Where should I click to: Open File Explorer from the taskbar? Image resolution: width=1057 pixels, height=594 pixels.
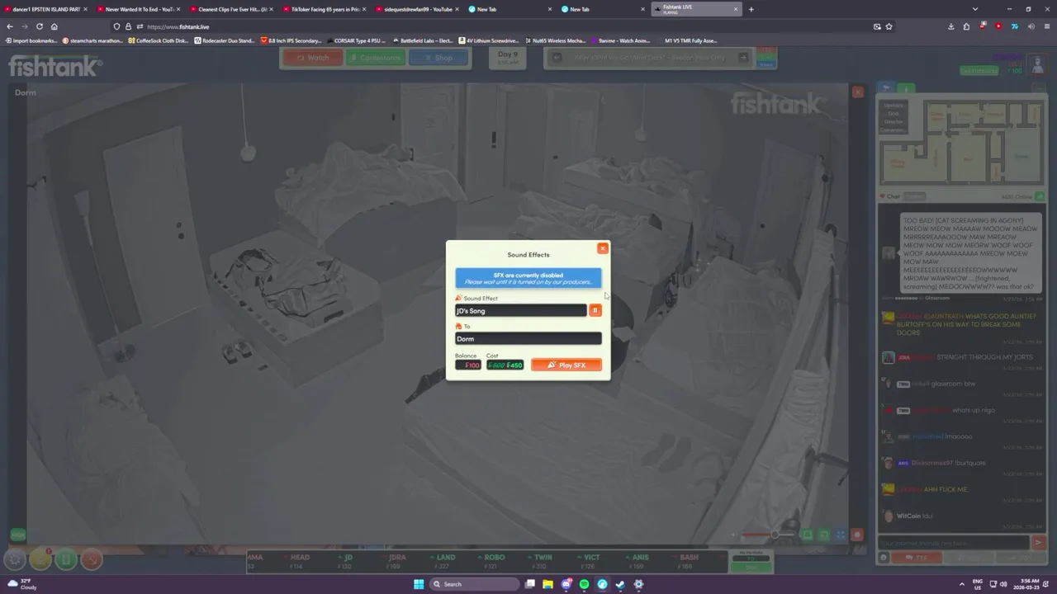(x=547, y=584)
